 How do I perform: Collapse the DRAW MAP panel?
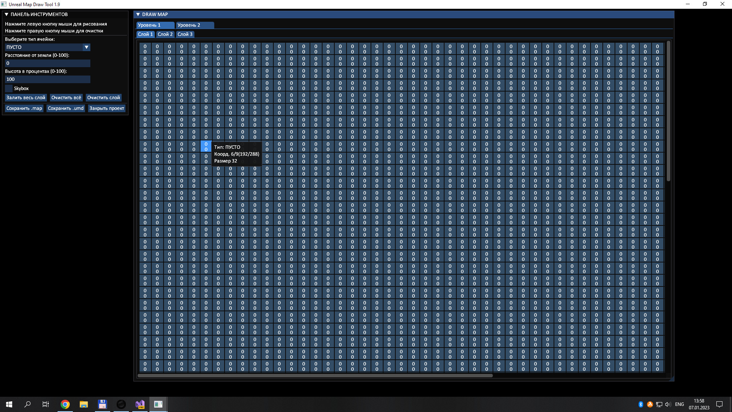pos(138,14)
